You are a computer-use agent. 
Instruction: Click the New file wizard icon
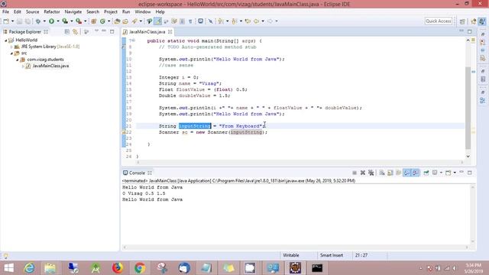(6, 21)
